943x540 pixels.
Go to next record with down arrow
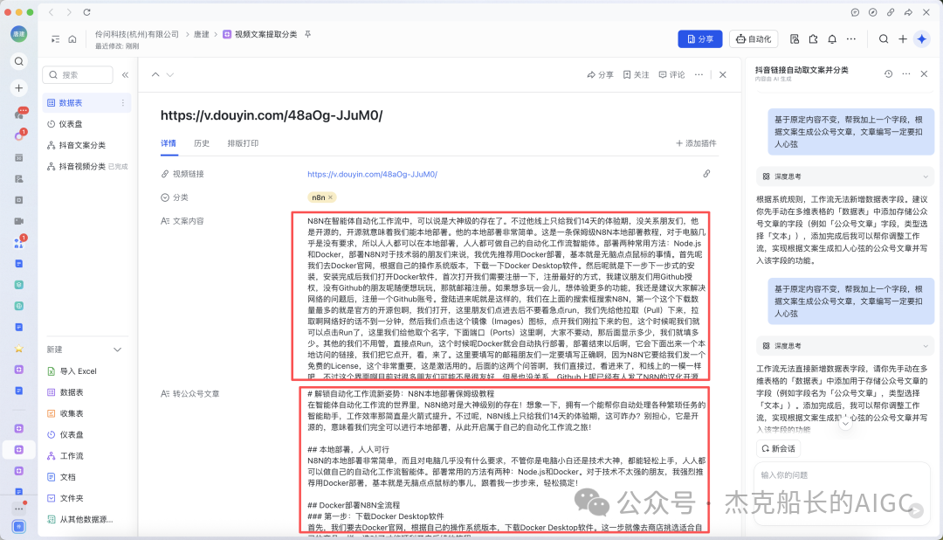pos(170,74)
